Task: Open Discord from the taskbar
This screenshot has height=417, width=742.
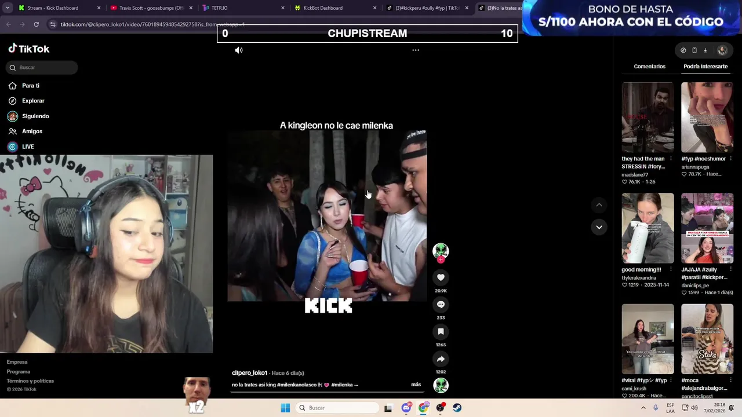Action: click(x=406, y=408)
